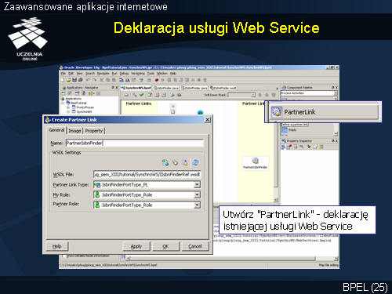The height and width of the screenshot is (294, 392).
Task: Click the first green-arrow icon in WSDL Settings
Action: 165,162
